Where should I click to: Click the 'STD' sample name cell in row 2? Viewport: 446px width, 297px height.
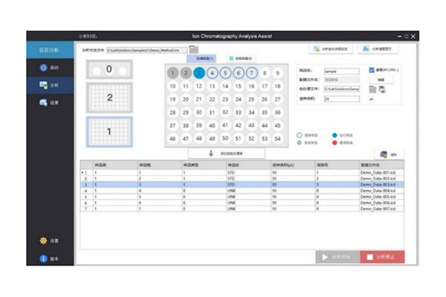click(248, 178)
